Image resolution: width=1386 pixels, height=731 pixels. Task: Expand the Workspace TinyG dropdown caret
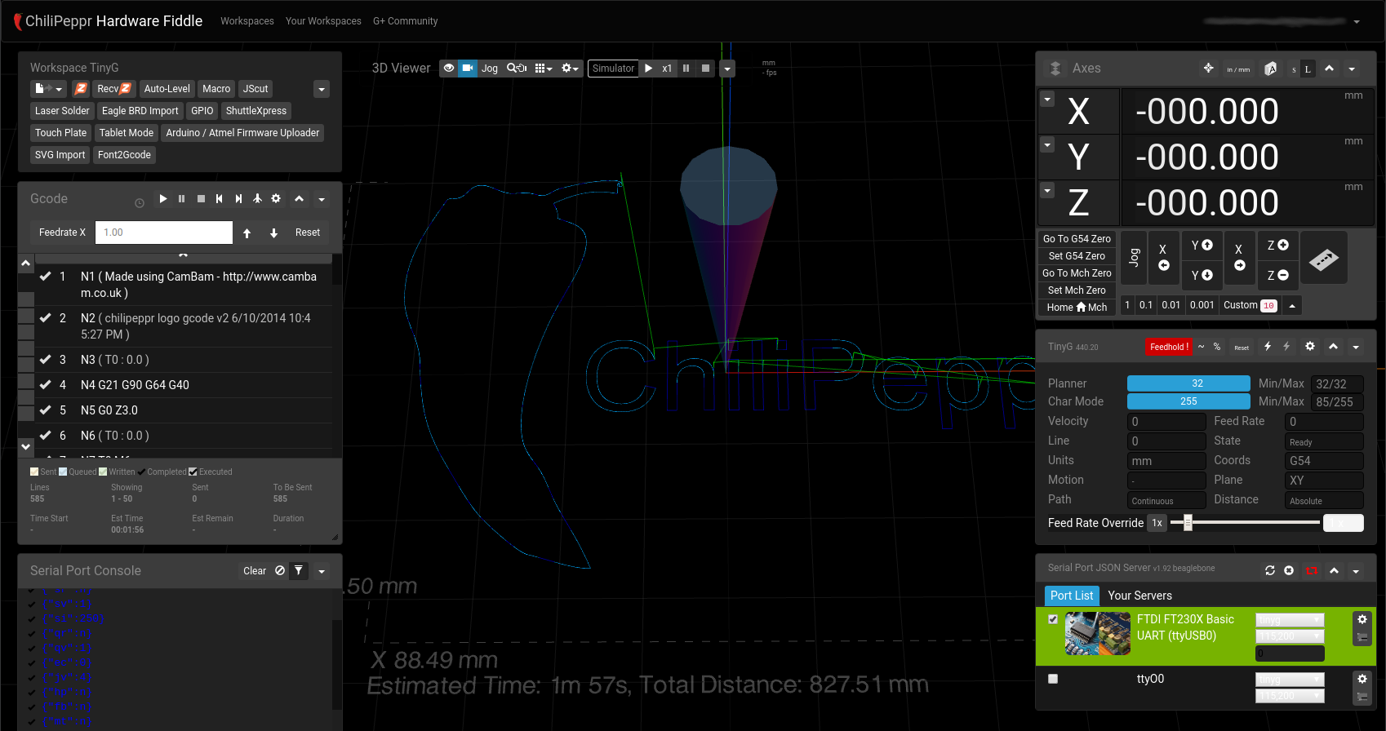coord(322,89)
